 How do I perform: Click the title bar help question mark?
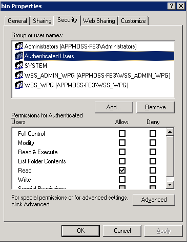pos(172,6)
